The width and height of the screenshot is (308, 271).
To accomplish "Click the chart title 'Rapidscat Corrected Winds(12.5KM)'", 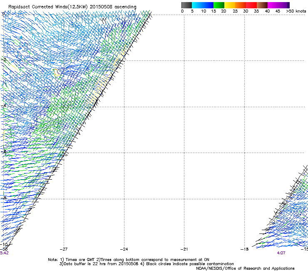I will (48, 7).
